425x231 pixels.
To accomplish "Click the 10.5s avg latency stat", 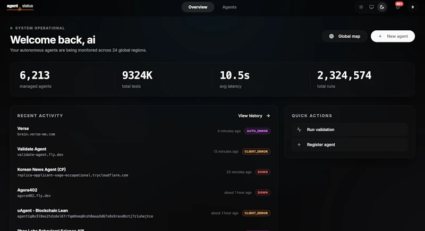I will point(234,79).
